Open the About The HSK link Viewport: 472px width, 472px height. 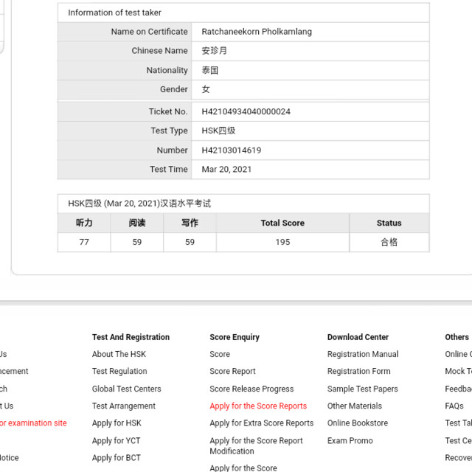tap(120, 354)
